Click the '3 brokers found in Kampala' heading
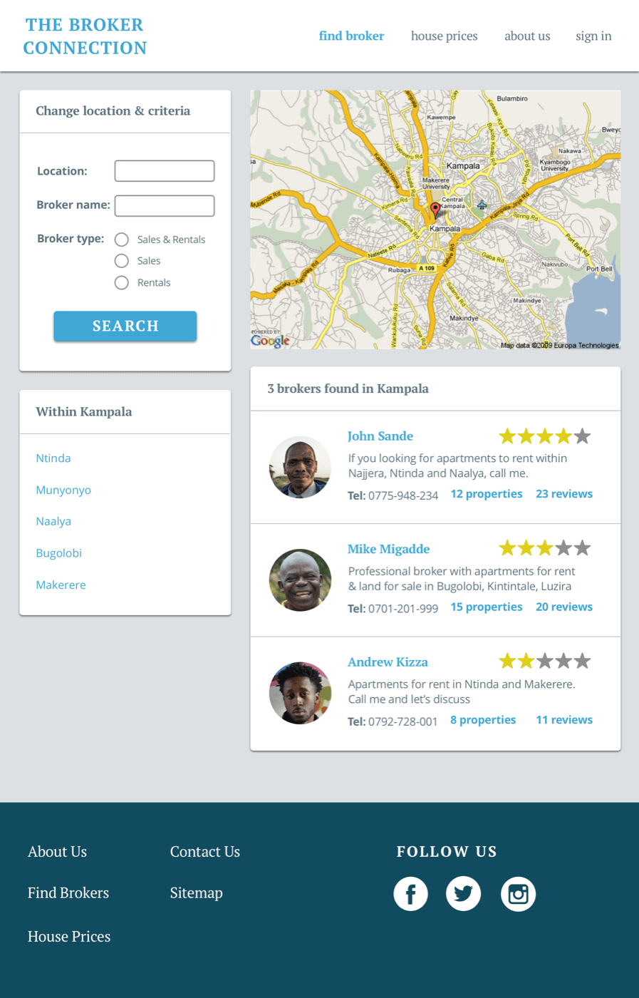Screen dimensions: 639x998 click(348, 389)
